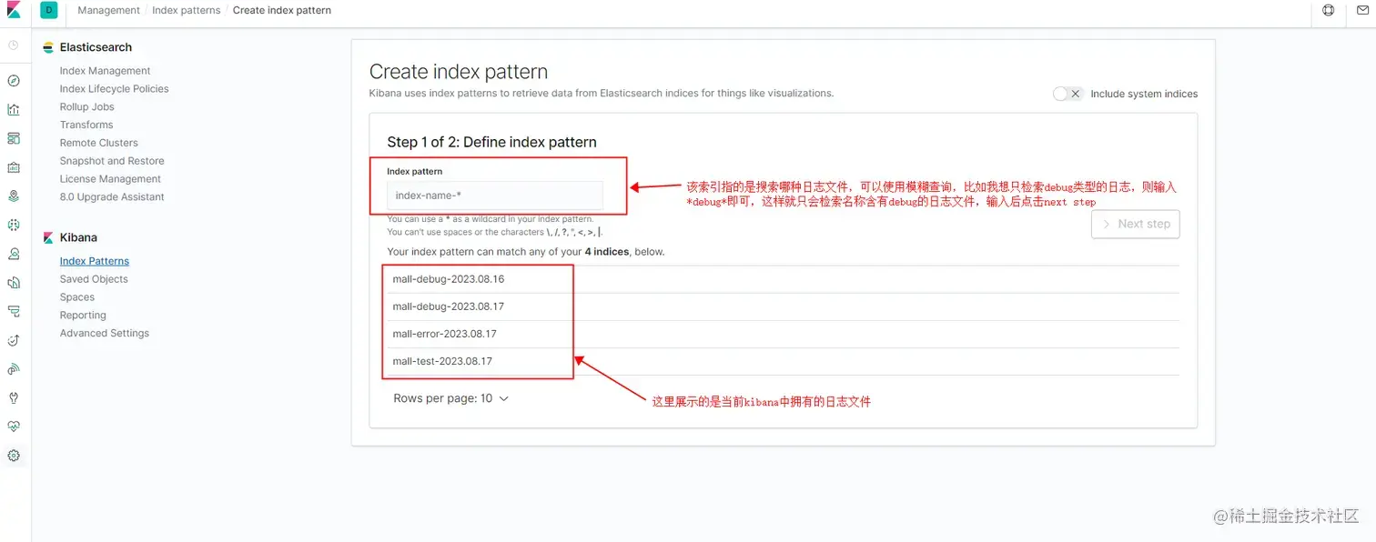This screenshot has width=1376, height=542.
Task: Open 8.0 Upgrade Assistant item
Action: click(112, 197)
